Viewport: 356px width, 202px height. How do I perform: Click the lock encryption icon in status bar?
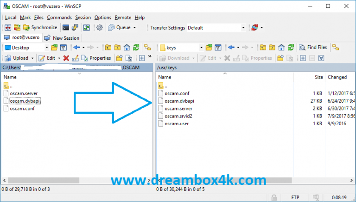pos(274,198)
